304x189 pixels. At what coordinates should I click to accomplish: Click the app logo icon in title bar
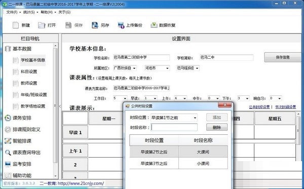[5, 4]
